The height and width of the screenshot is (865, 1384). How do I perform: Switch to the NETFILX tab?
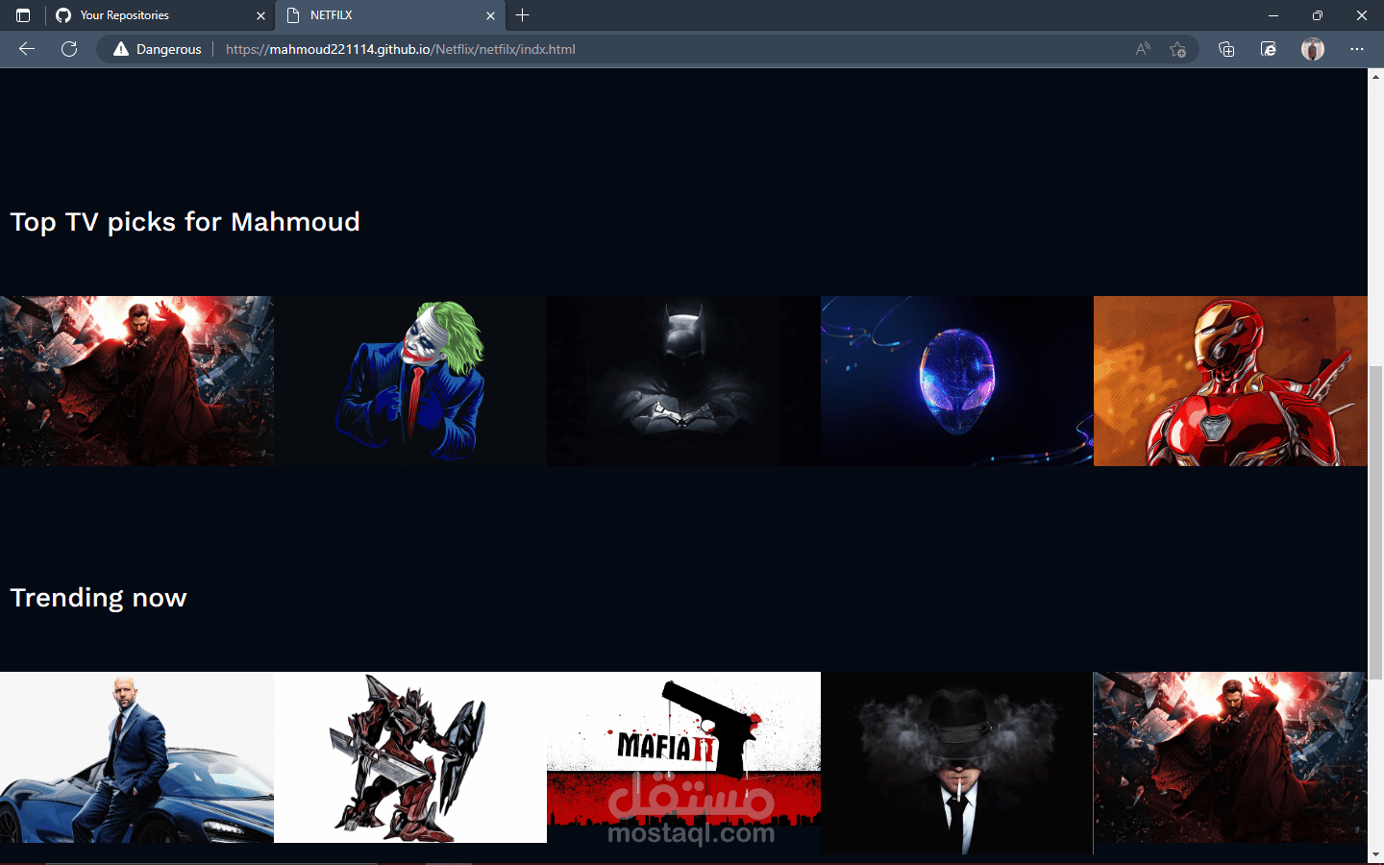[389, 15]
